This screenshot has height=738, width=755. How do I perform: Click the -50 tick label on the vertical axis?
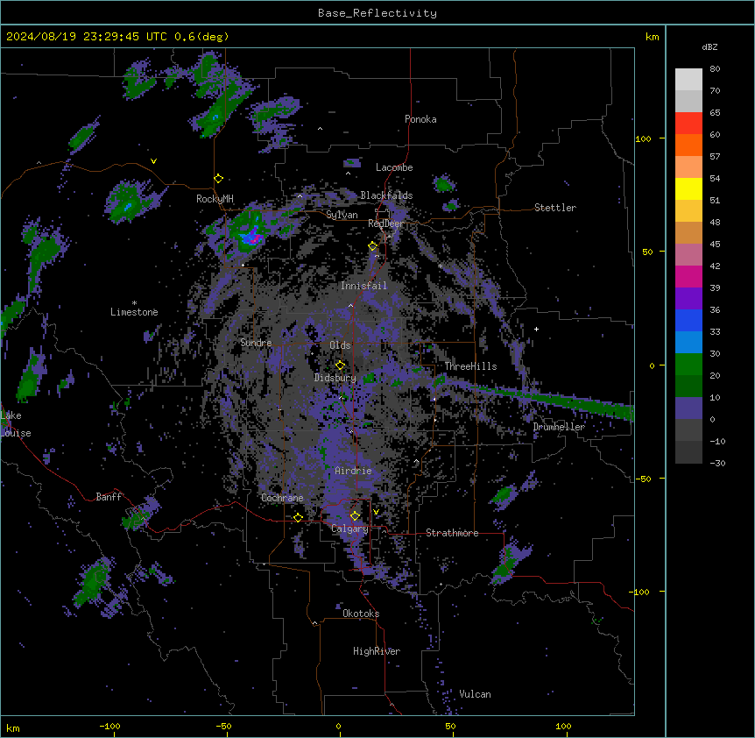coord(643,479)
